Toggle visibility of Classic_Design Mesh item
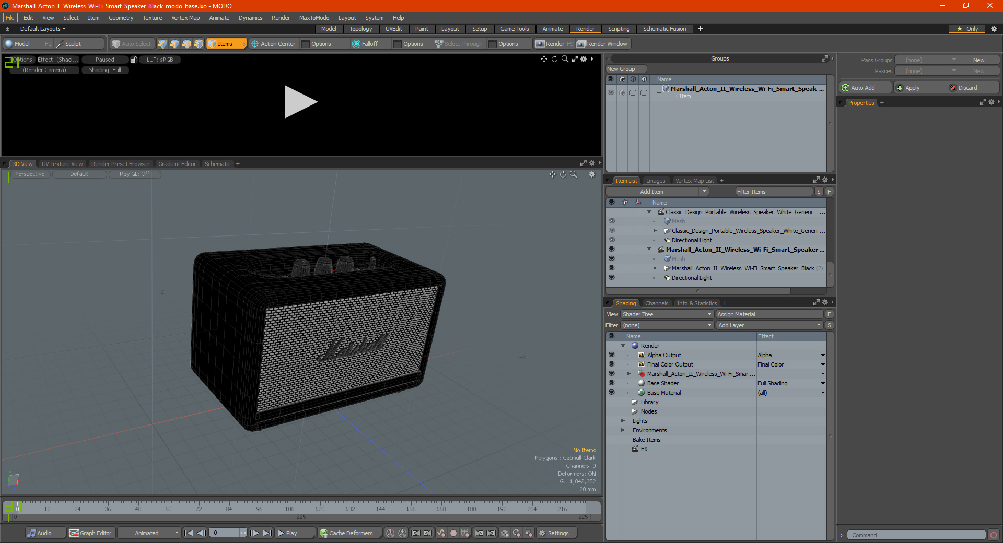1003x543 pixels. pyautogui.click(x=611, y=221)
